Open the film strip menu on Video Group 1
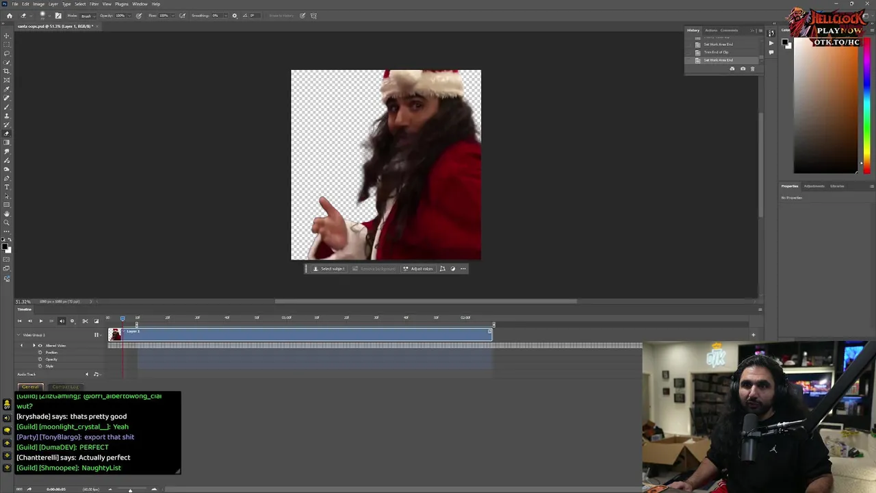This screenshot has width=876, height=493. pos(98,335)
